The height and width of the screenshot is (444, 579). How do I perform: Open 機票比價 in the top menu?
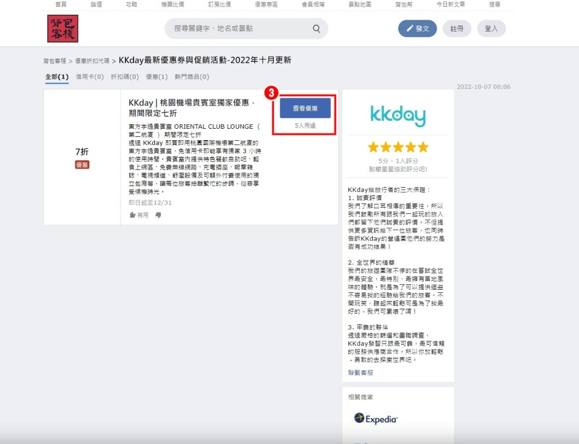click(172, 4)
